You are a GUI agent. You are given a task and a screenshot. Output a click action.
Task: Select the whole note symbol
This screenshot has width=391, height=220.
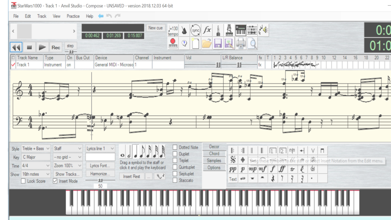click(122, 152)
